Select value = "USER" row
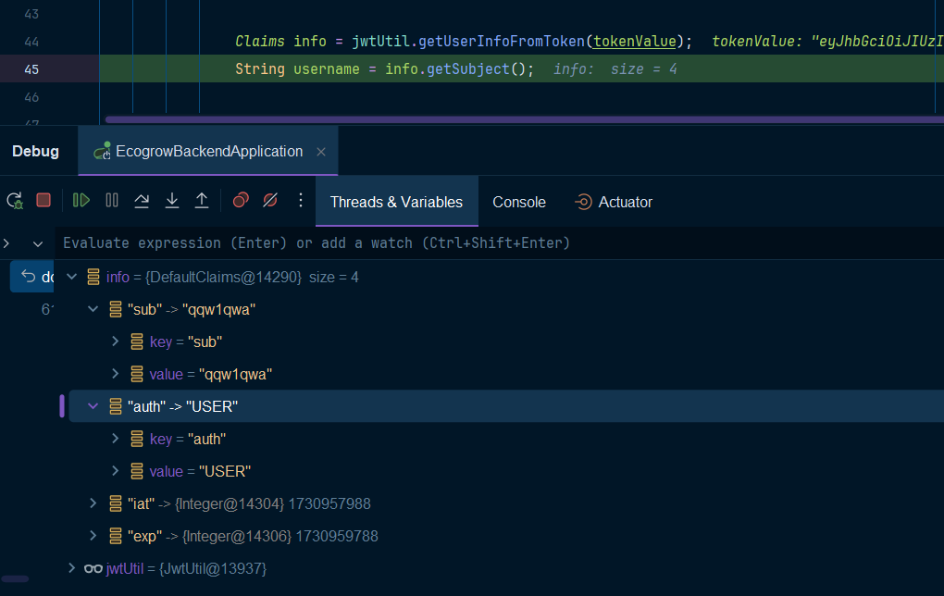 click(504, 471)
